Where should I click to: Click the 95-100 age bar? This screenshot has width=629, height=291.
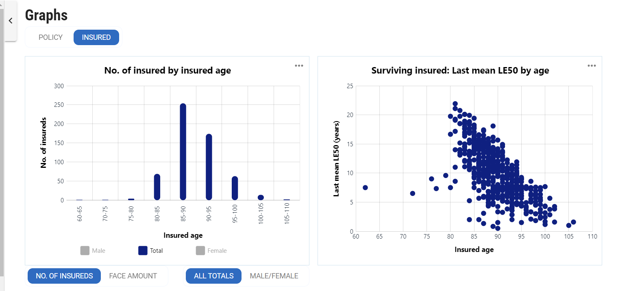tap(235, 188)
